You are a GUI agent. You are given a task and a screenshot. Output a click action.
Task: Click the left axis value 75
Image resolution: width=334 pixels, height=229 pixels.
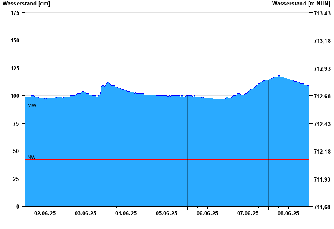tap(16, 124)
